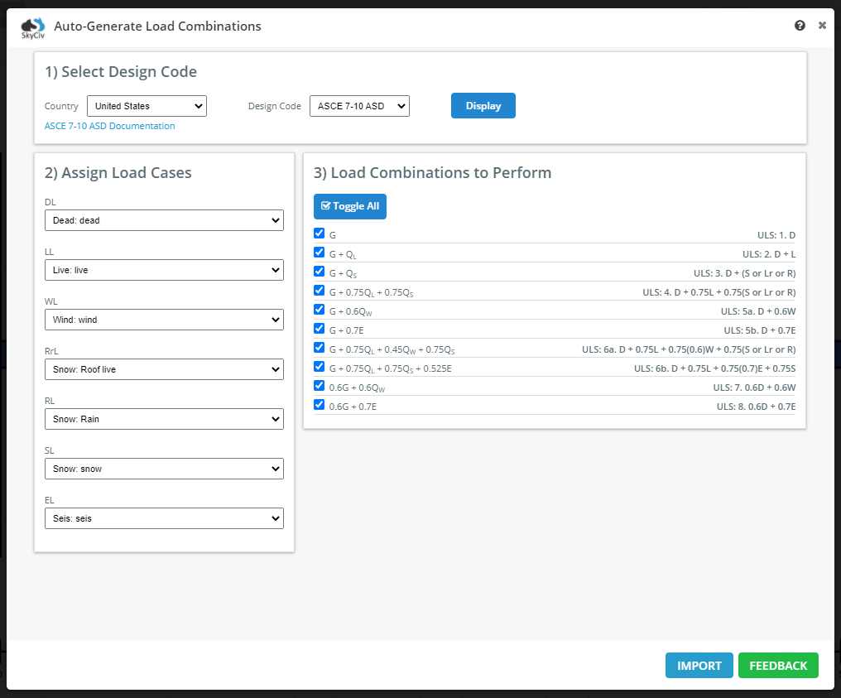Expand the DL load case dropdown
This screenshot has width=841, height=698.
coord(164,220)
